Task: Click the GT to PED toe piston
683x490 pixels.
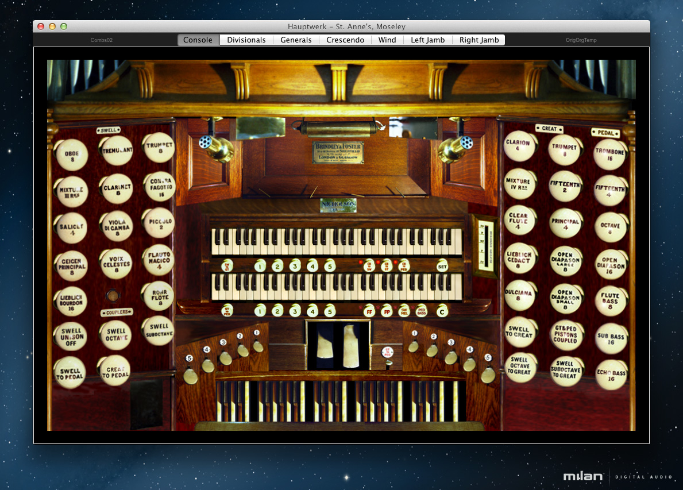Action: coord(387,353)
